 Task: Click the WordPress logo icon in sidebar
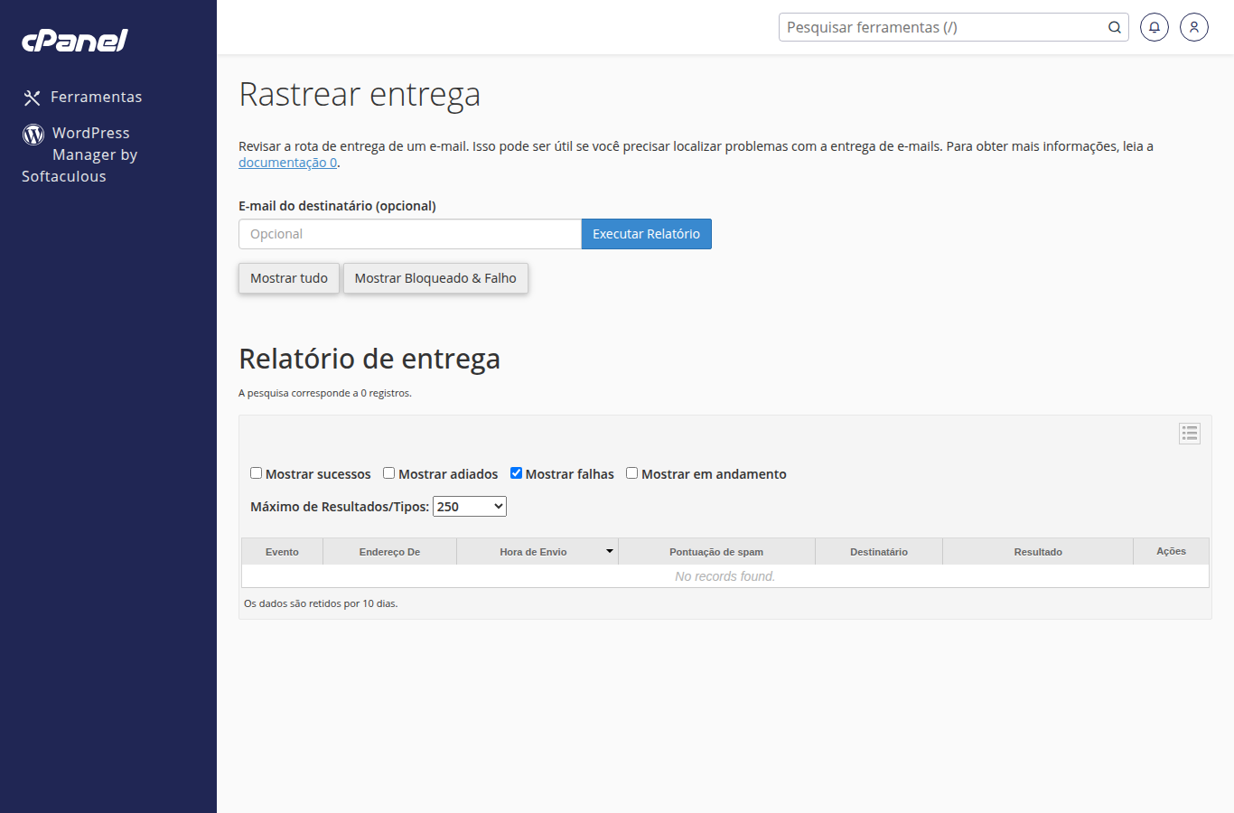[x=33, y=135]
